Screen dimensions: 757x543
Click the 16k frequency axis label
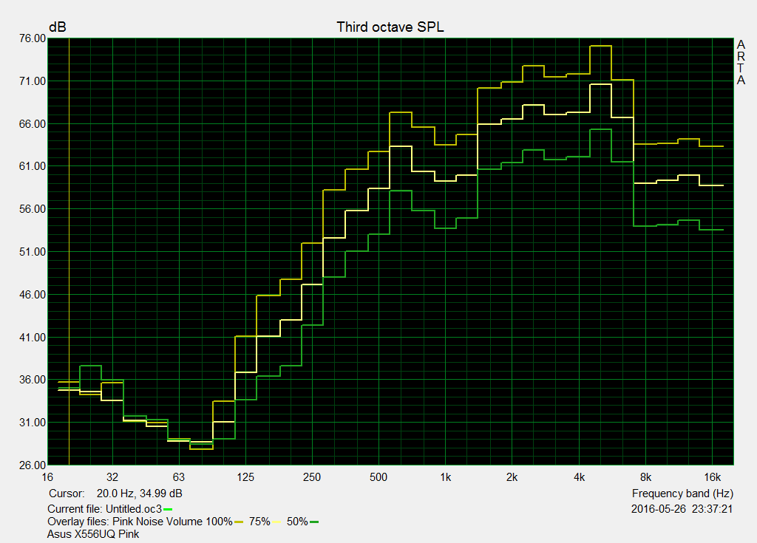[712, 477]
